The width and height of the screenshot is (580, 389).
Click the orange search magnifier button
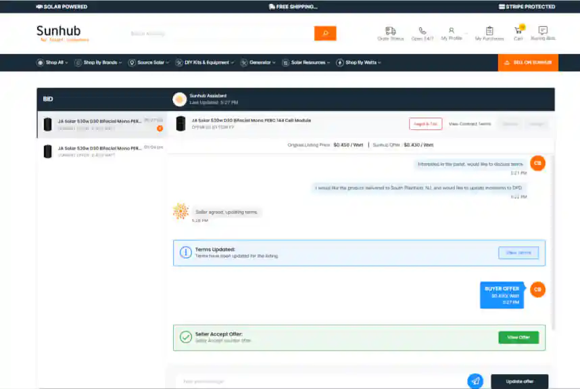point(325,33)
